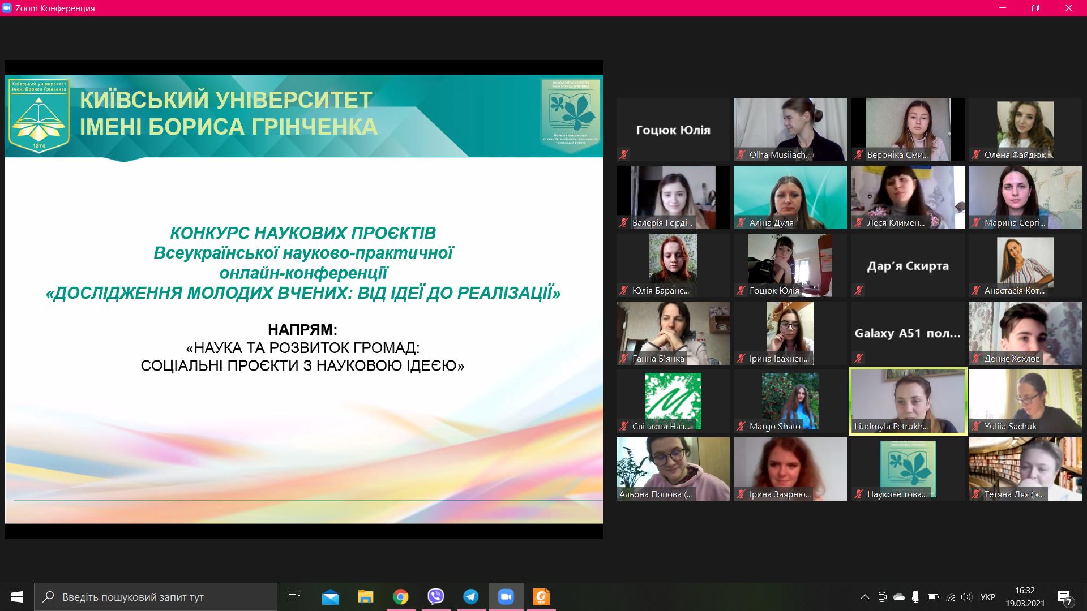
Task: Click the clock showing 16:32
Action: [1025, 597]
